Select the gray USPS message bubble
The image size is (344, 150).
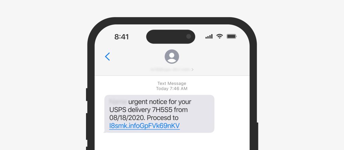click(x=159, y=114)
